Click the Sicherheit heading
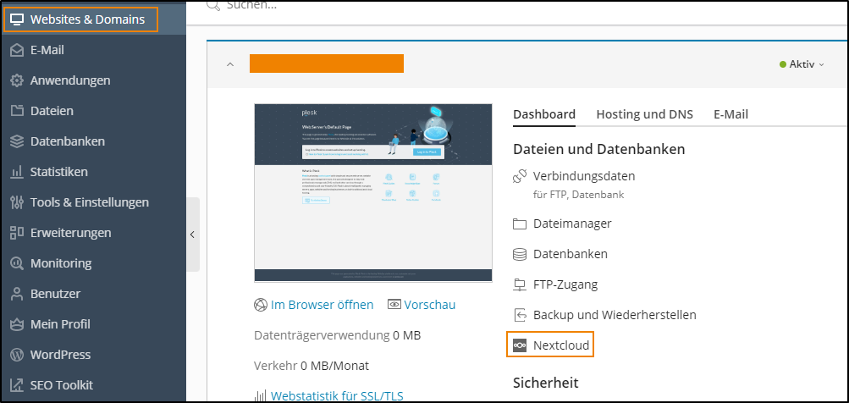Viewport: 849px width, 403px height. click(546, 383)
